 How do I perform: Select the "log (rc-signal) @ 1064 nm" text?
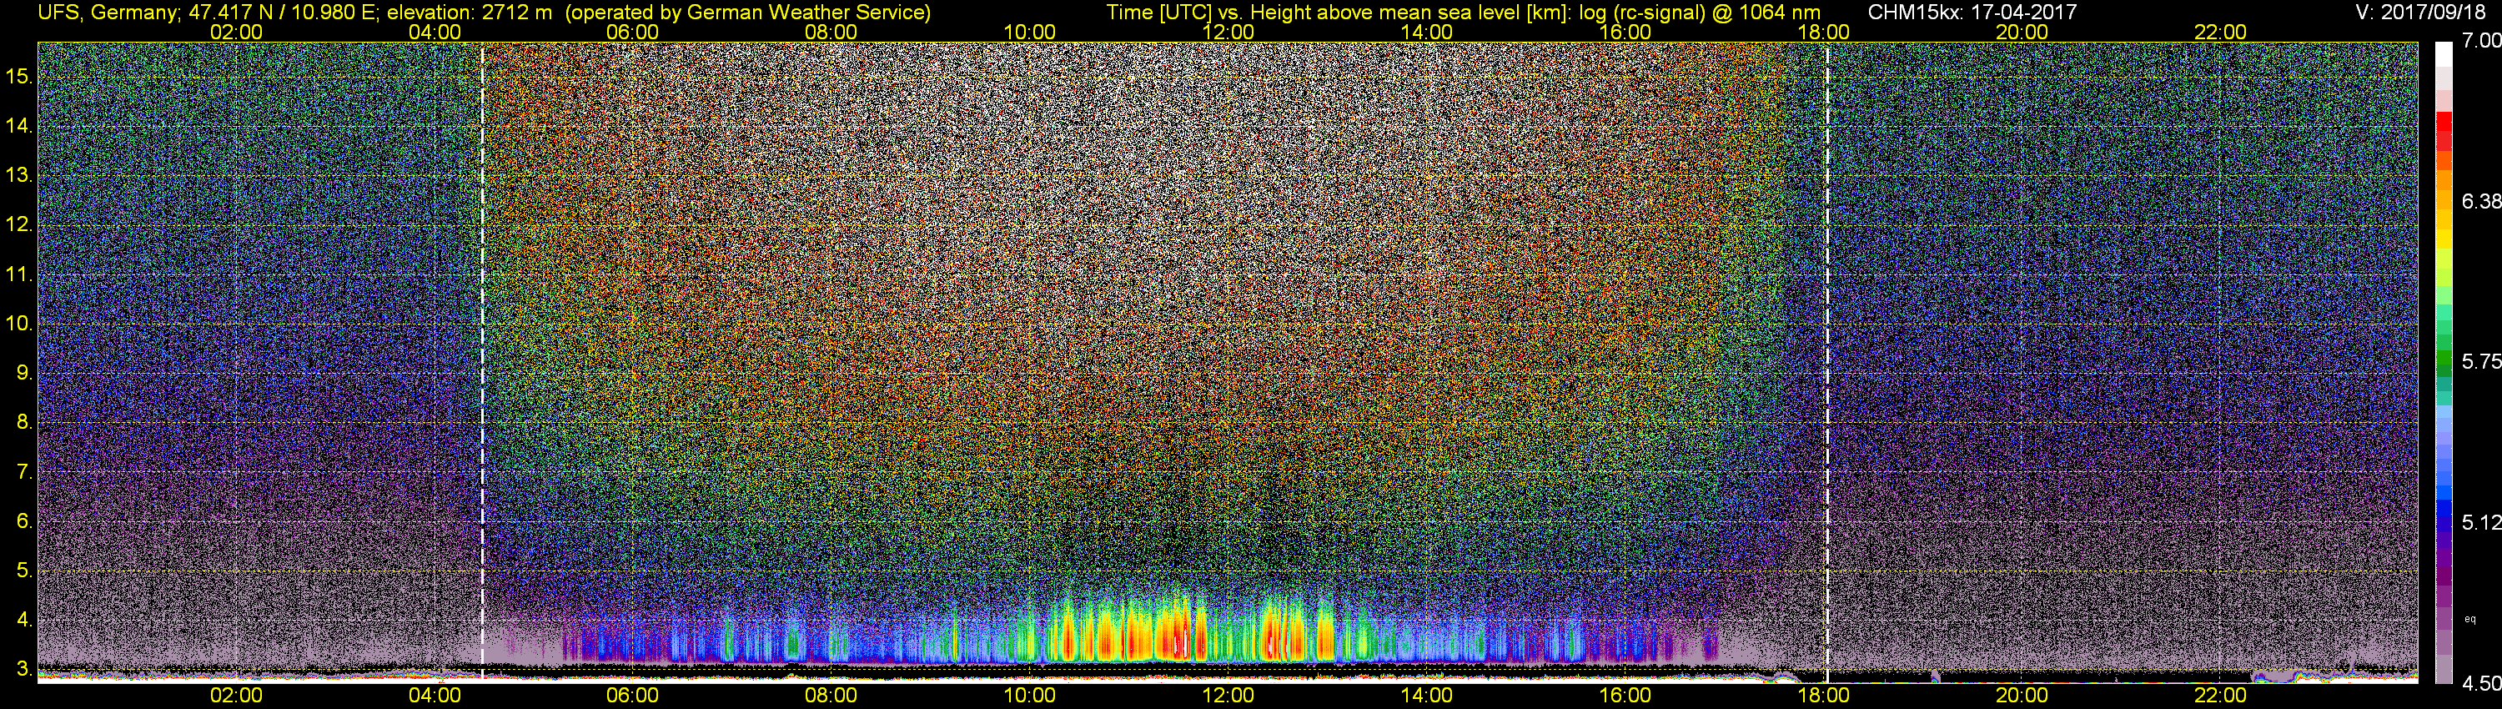click(1700, 12)
